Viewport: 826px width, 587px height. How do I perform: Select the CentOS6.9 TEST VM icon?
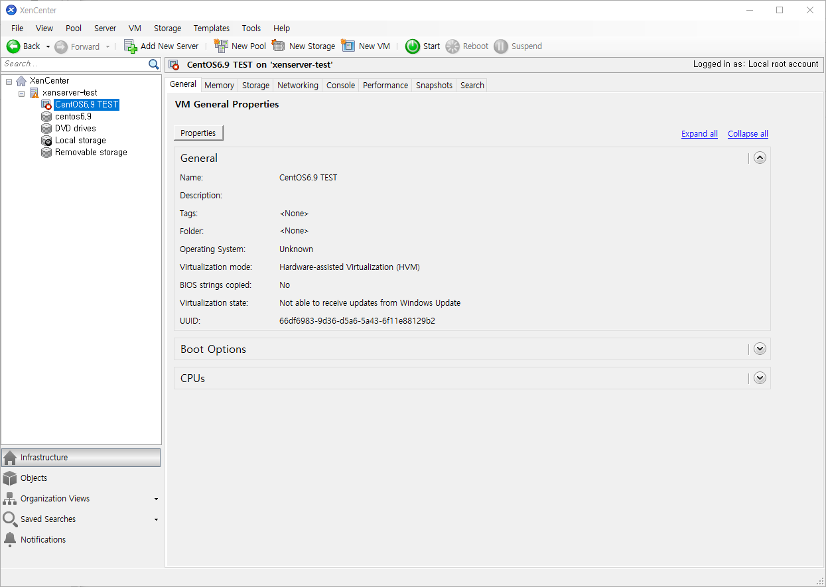46,105
